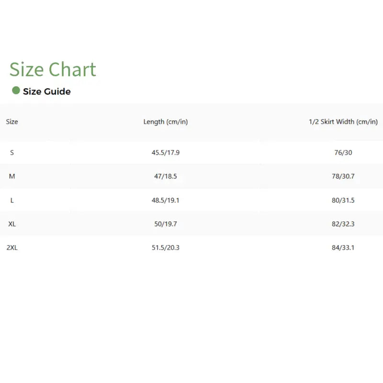This screenshot has width=383, height=383.
Task: Select the L size row label
Action: 12,200
